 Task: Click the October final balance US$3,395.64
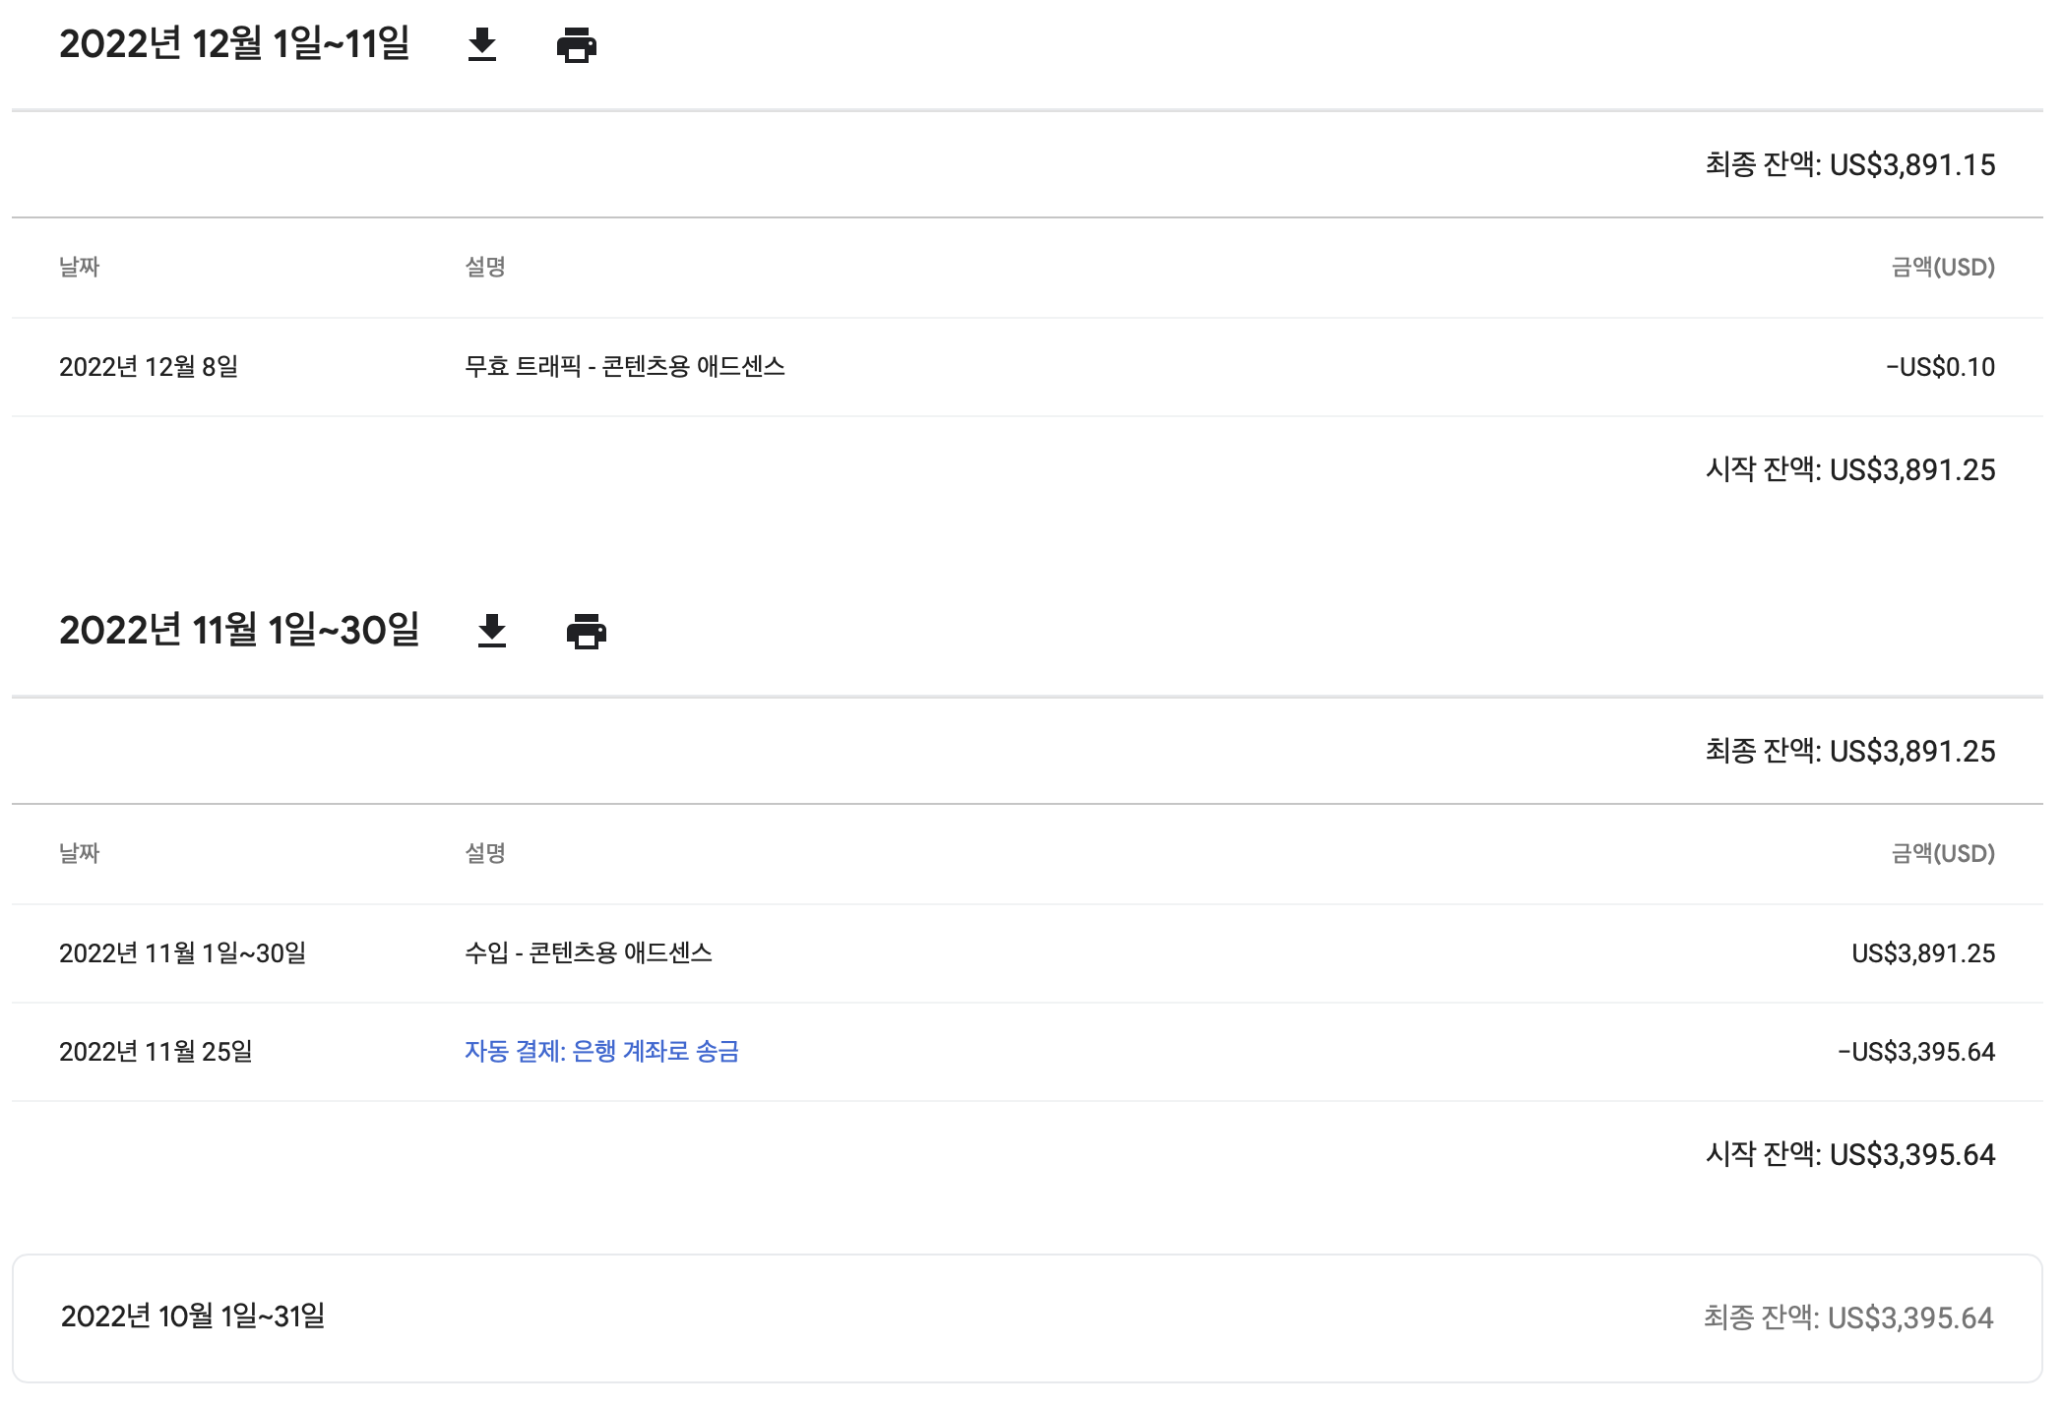[1847, 1317]
